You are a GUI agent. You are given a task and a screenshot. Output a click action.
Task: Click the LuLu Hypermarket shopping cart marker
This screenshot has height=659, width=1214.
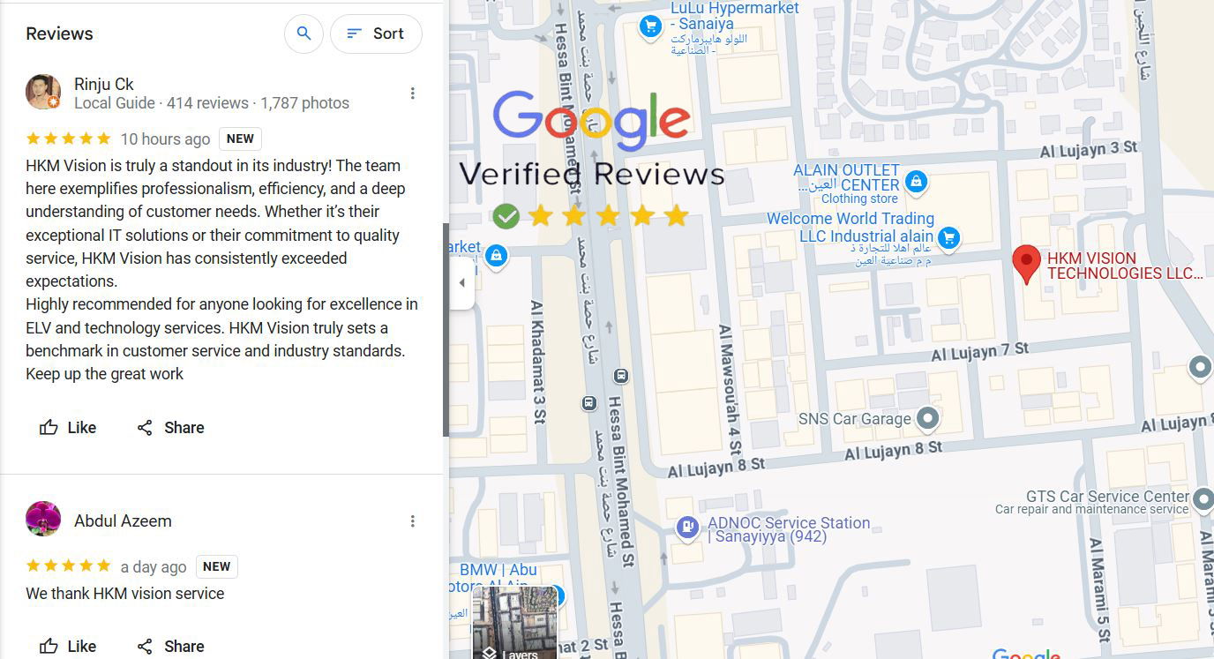point(651,26)
